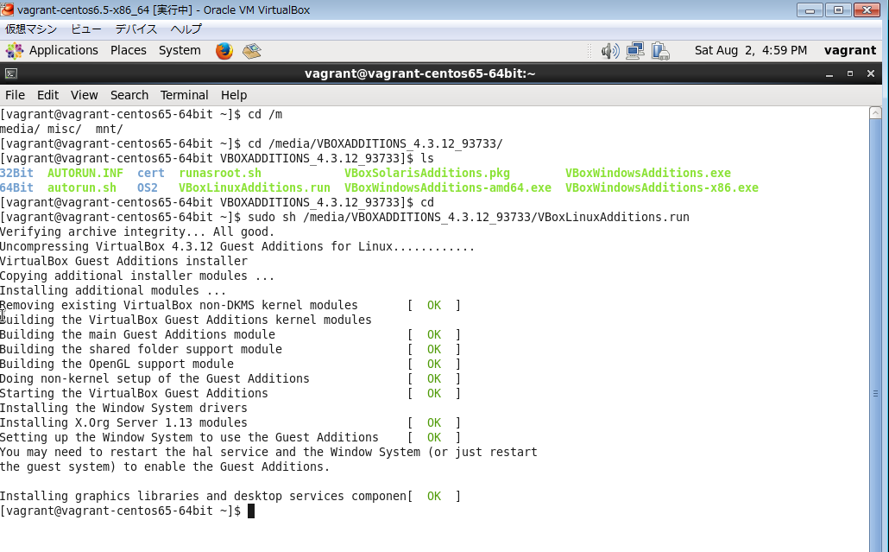Click the volume speaker icon
This screenshot has width=889, height=552.
[610, 51]
